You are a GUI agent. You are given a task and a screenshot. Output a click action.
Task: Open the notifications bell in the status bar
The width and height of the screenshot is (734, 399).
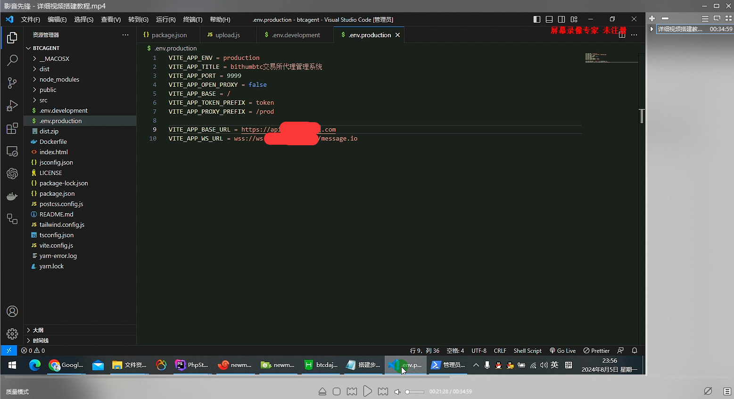point(635,350)
